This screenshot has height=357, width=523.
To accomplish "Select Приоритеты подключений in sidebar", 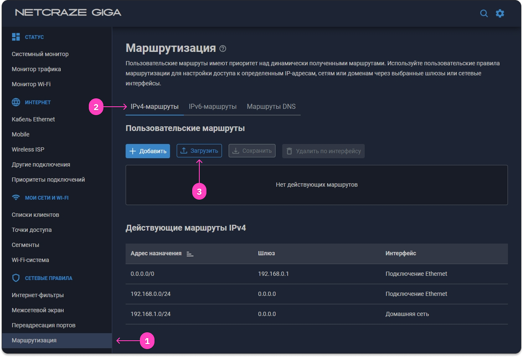I will pos(48,180).
